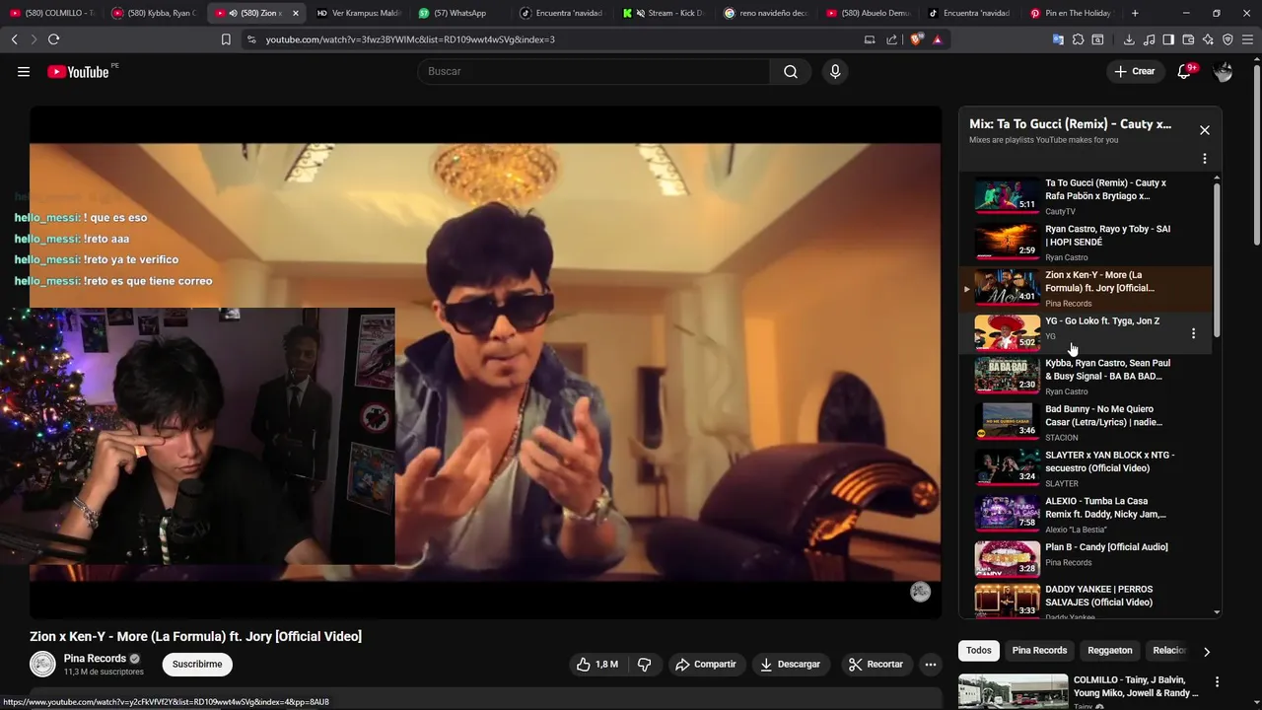Reload the current page
This screenshot has width=1262, height=710.
(x=53, y=39)
